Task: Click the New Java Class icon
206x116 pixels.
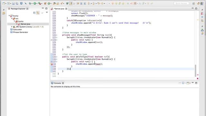Action: (x=49, y=4)
